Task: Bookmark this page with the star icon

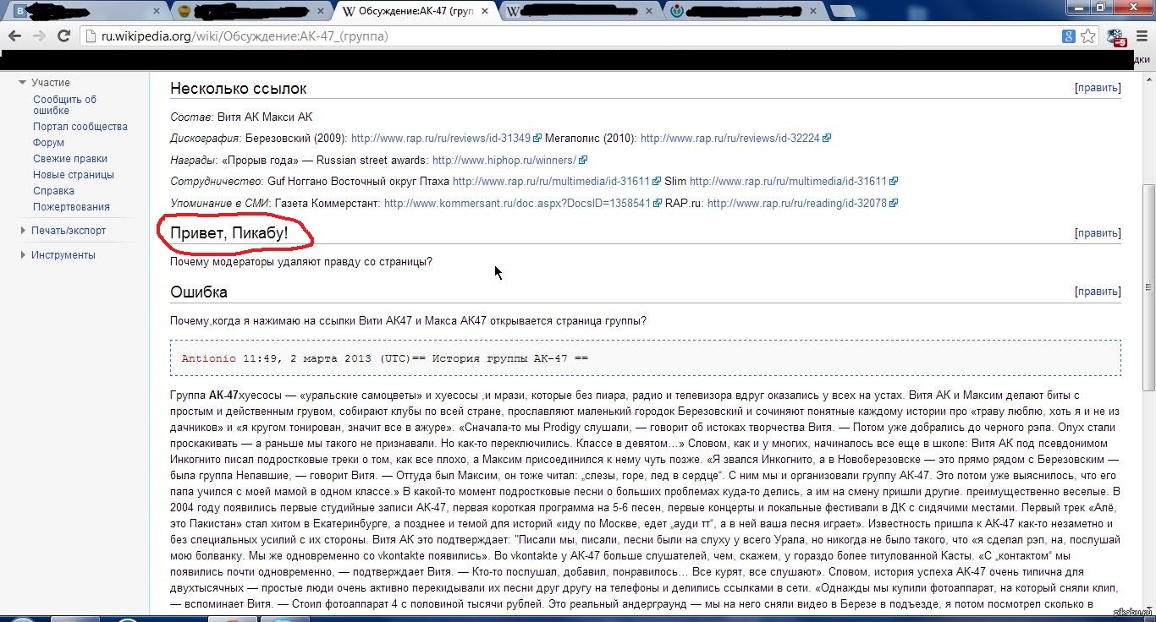Action: point(1088,36)
